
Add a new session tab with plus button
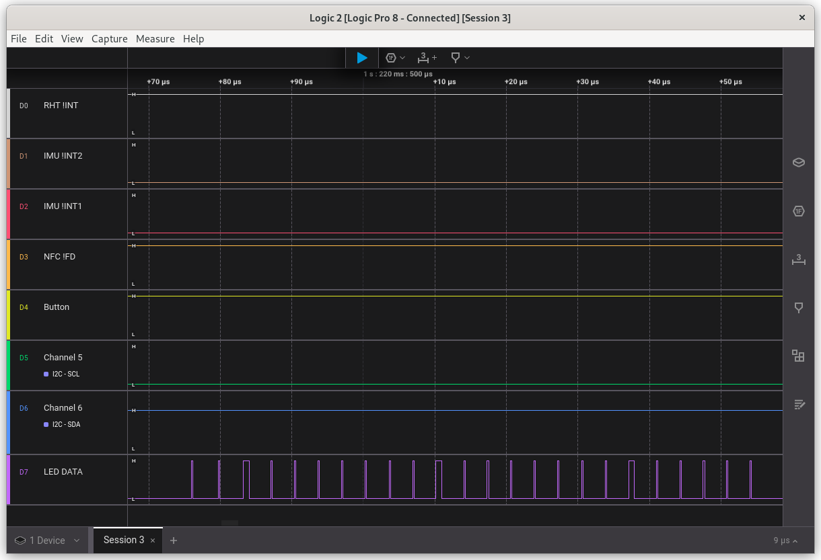pyautogui.click(x=174, y=541)
